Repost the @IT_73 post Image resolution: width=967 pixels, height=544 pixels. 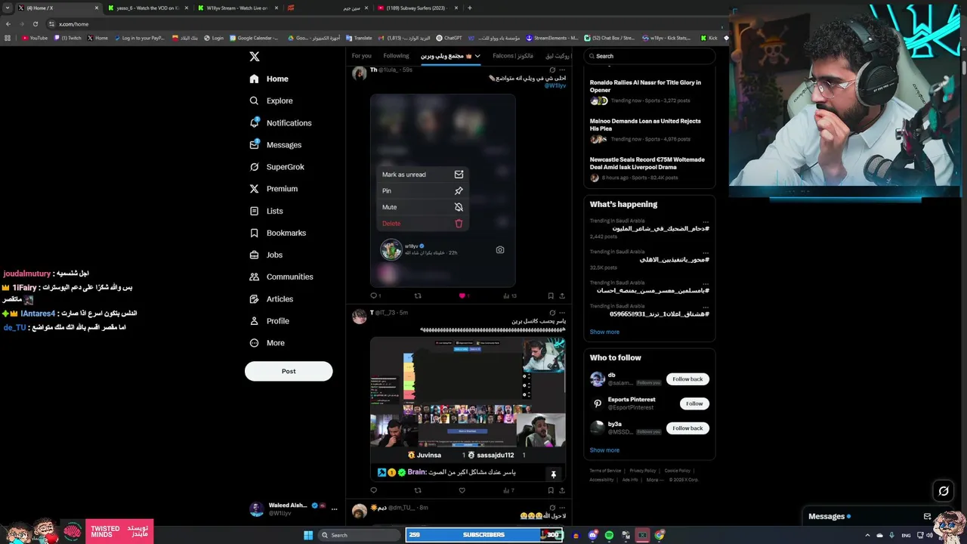pyautogui.click(x=418, y=490)
